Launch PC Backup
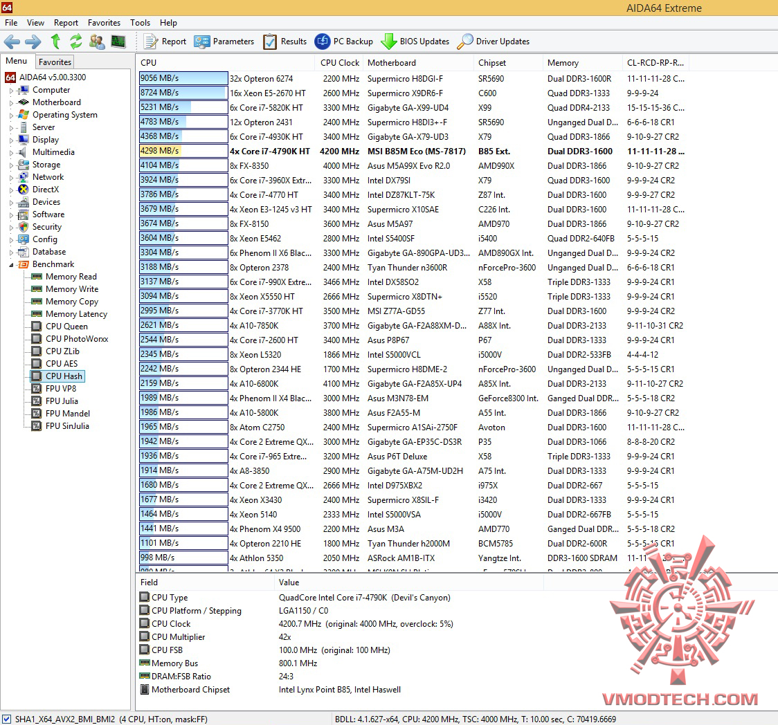The height and width of the screenshot is (725, 778). point(344,42)
